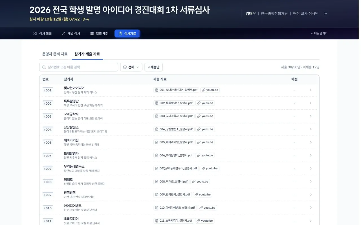
Task: Open the 전체 filter dropdown
Action: pos(131,67)
